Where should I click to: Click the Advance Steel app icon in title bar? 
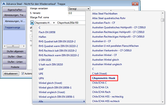[x=4, y=4]
